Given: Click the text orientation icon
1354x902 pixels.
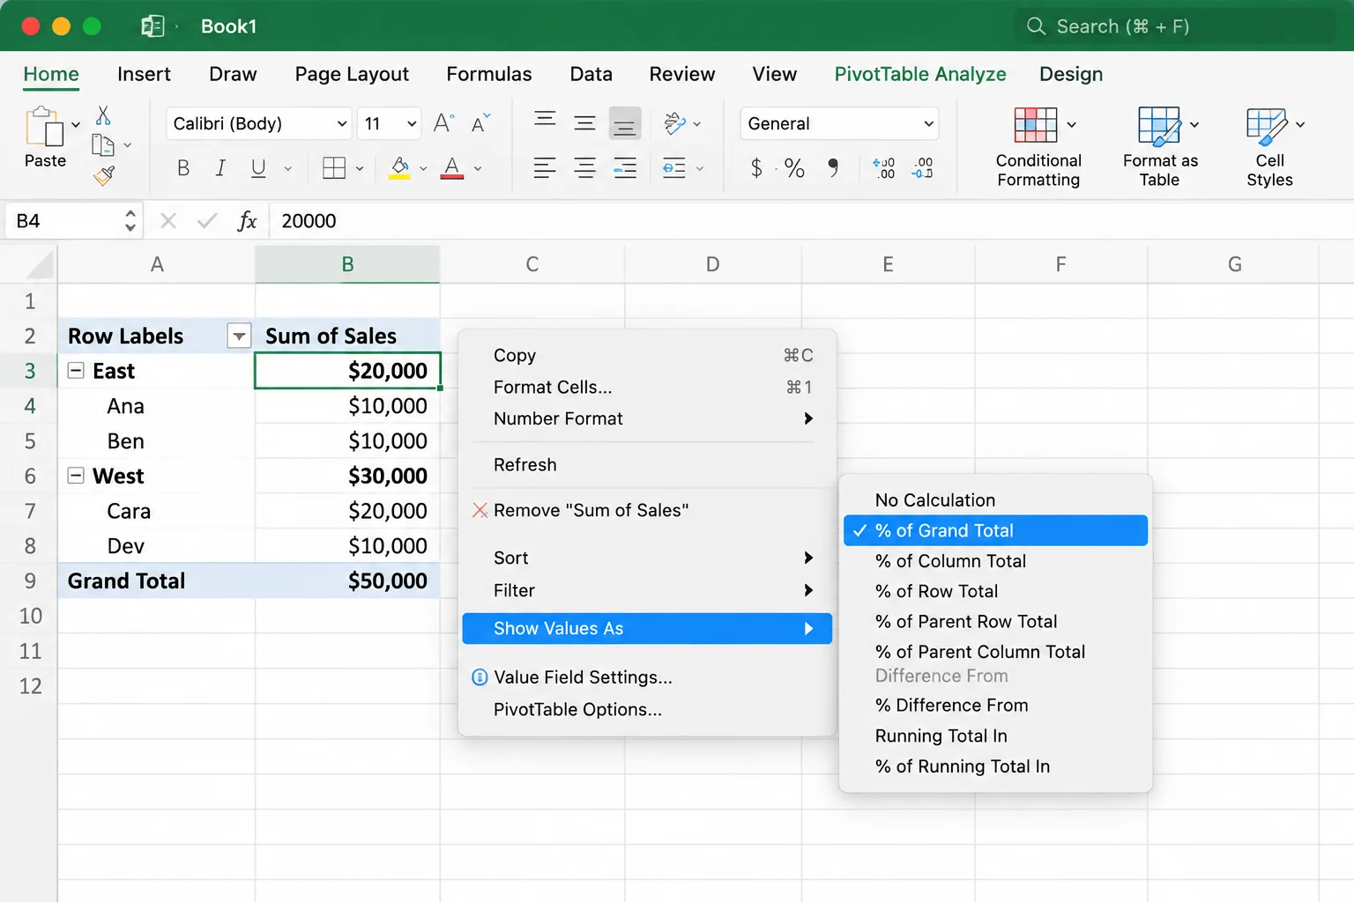Looking at the screenshot, I should (674, 123).
